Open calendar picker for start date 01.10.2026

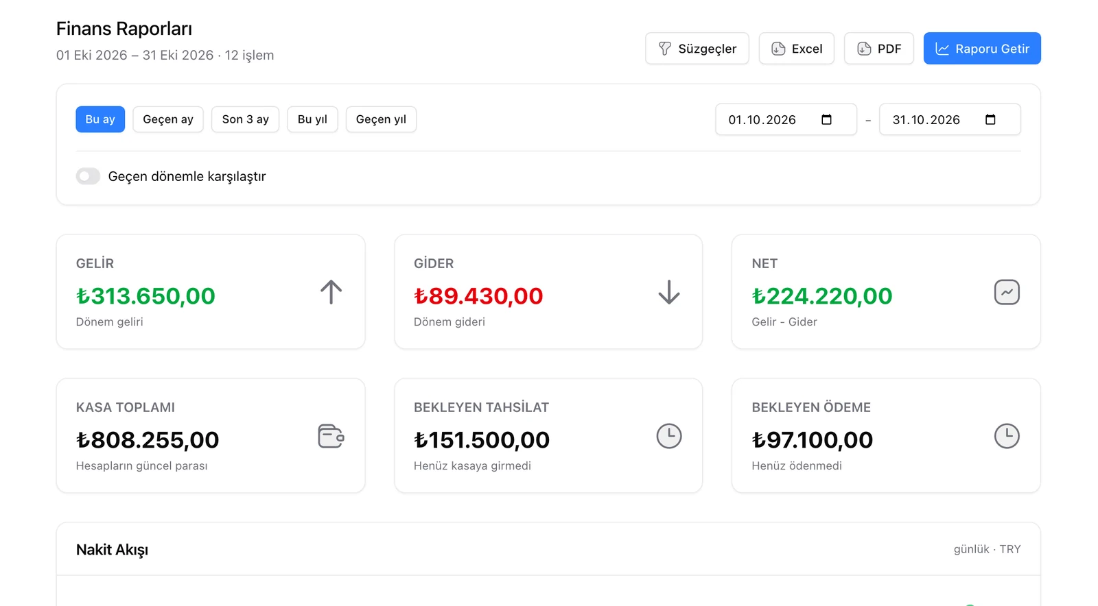coord(826,119)
